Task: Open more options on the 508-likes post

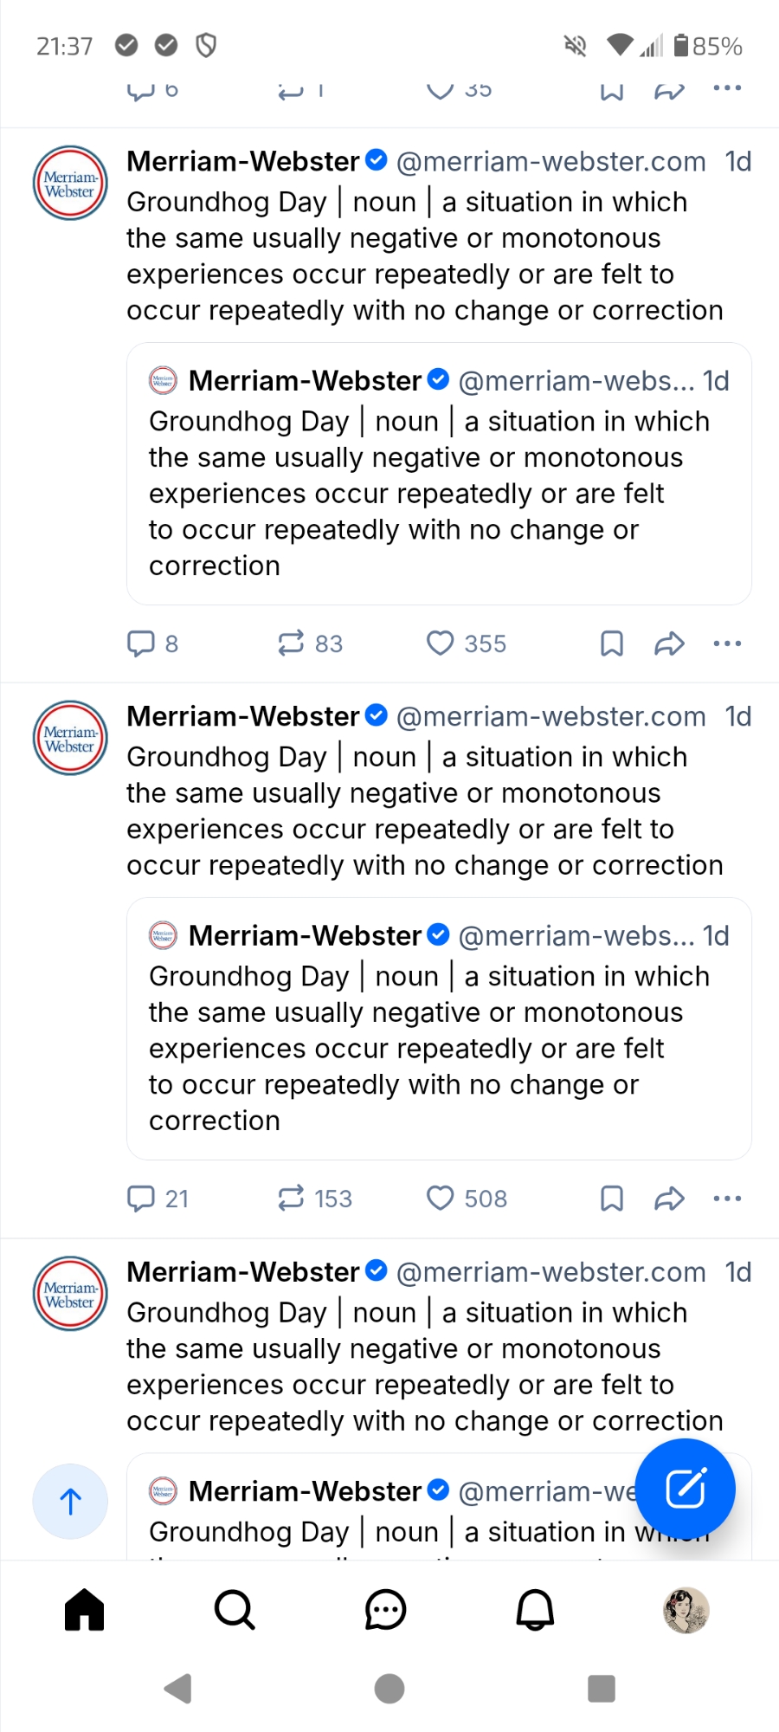Action: [727, 1199]
